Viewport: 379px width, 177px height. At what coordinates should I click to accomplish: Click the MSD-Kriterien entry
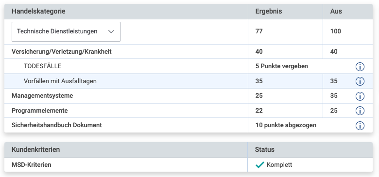pos(32,165)
